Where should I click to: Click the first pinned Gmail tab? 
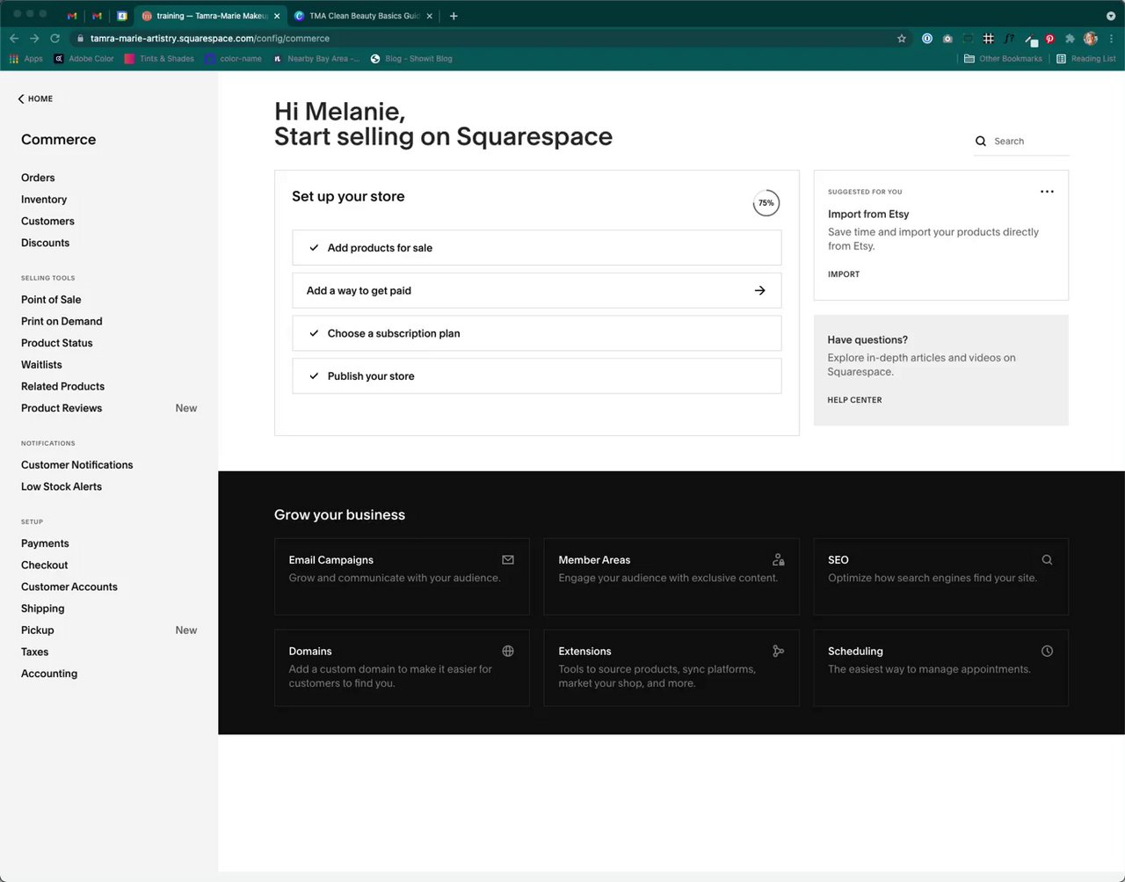pos(72,16)
